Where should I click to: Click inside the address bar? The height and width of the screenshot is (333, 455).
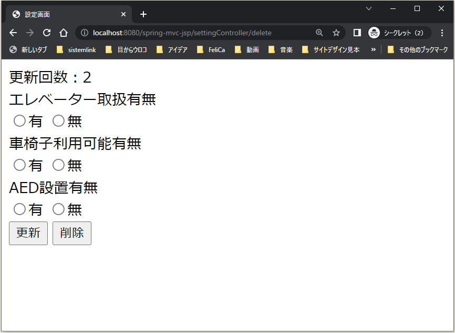point(184,32)
